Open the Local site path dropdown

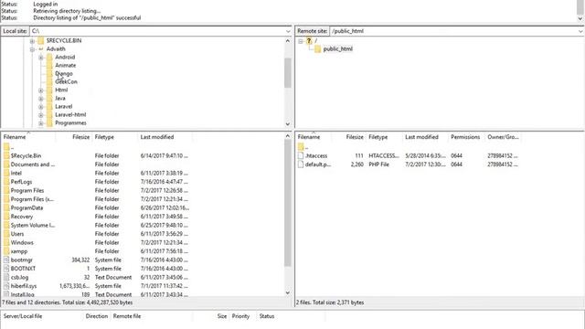[288, 31]
